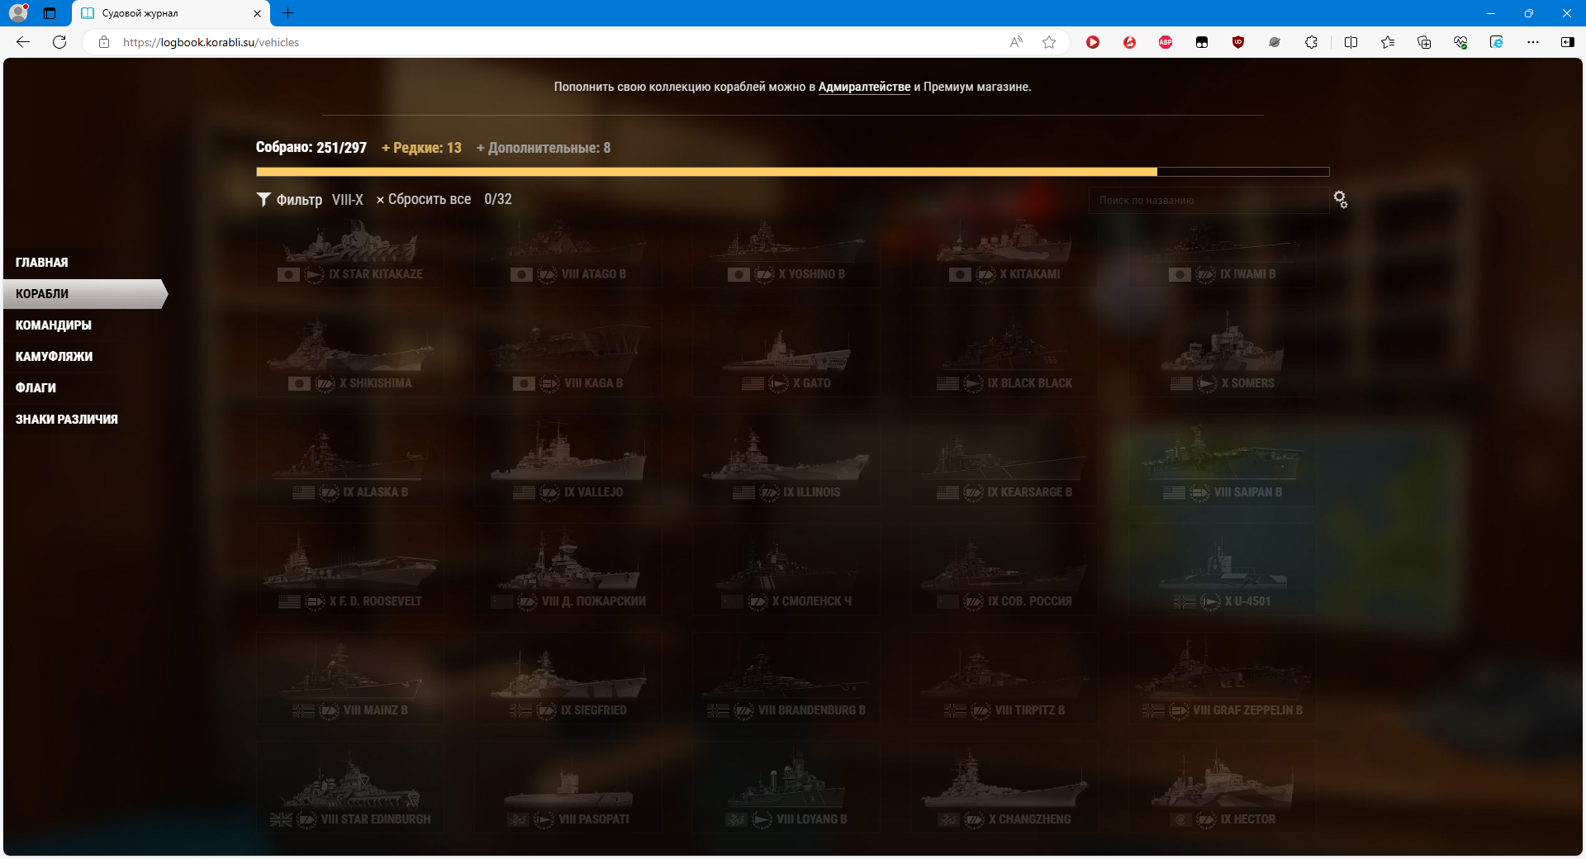The image size is (1586, 859).
Task: Toggle the split screen icon
Action: pos(1351,42)
